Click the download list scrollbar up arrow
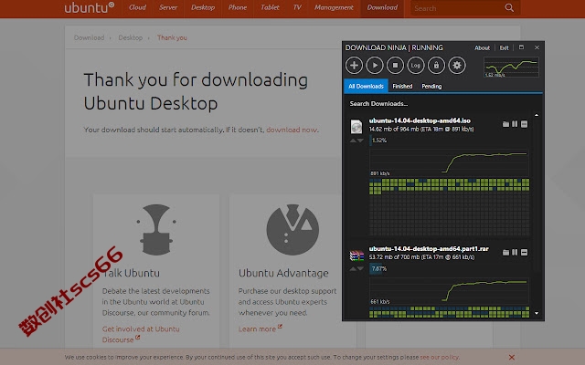The height and width of the screenshot is (365, 585). (537, 116)
